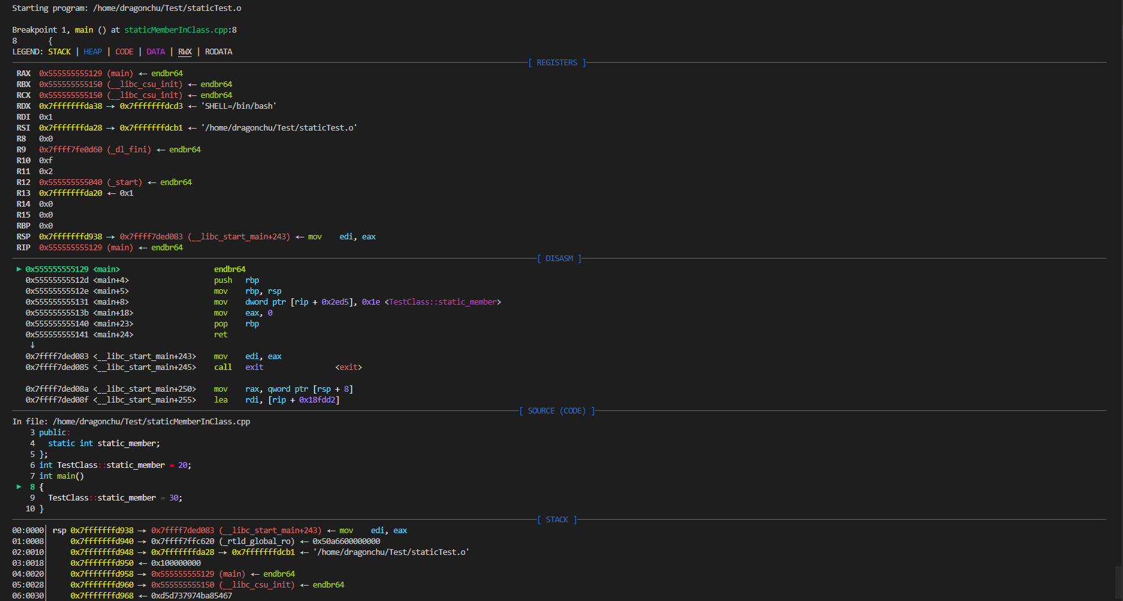Screen dimensions: 1123x601
Task: Click the staticMemberInClass.cpp path in the 'In file:' line
Action: pyautogui.click(x=151, y=422)
